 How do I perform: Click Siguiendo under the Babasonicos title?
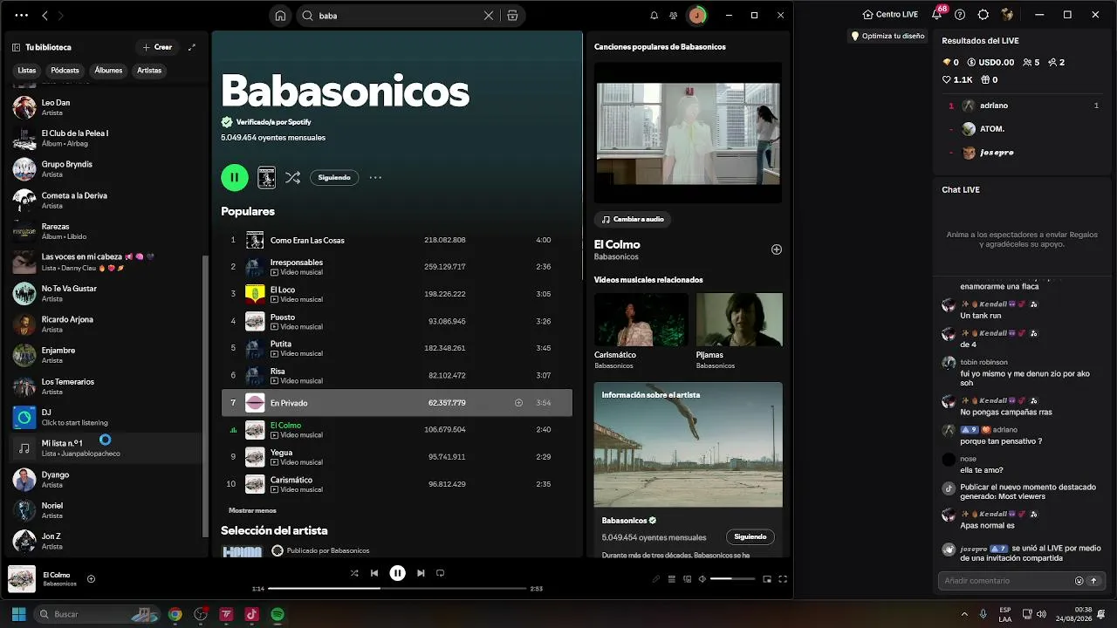click(x=334, y=177)
